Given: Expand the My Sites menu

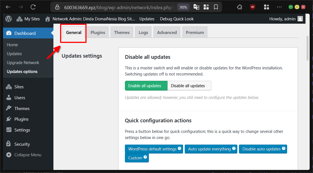Looking at the screenshot, I should point(28,19).
